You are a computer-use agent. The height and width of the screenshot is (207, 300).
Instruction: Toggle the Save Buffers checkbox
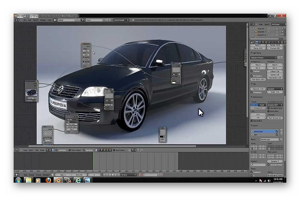(x=252, y=121)
